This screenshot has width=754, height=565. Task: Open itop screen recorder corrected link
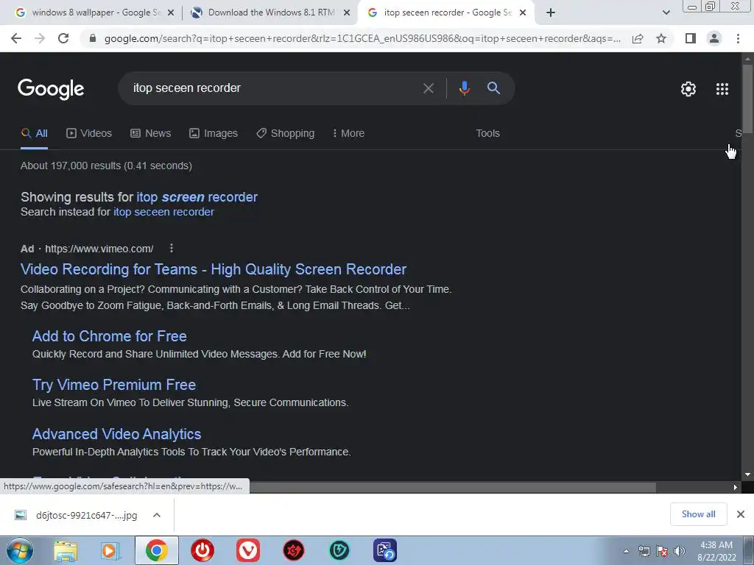pos(197,197)
